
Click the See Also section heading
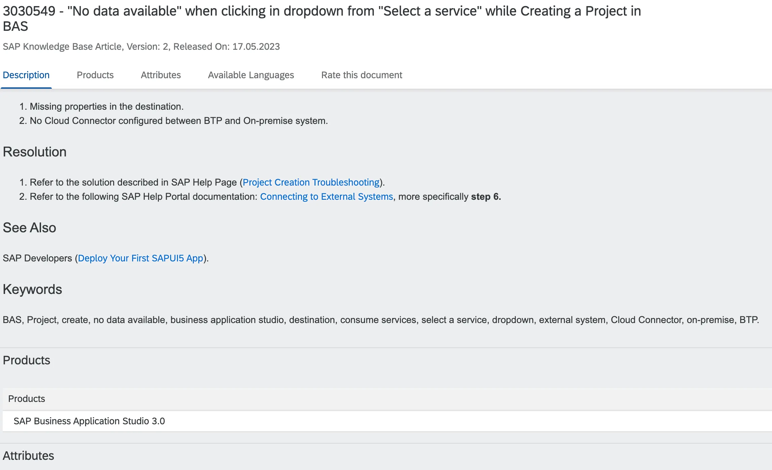pyautogui.click(x=29, y=228)
